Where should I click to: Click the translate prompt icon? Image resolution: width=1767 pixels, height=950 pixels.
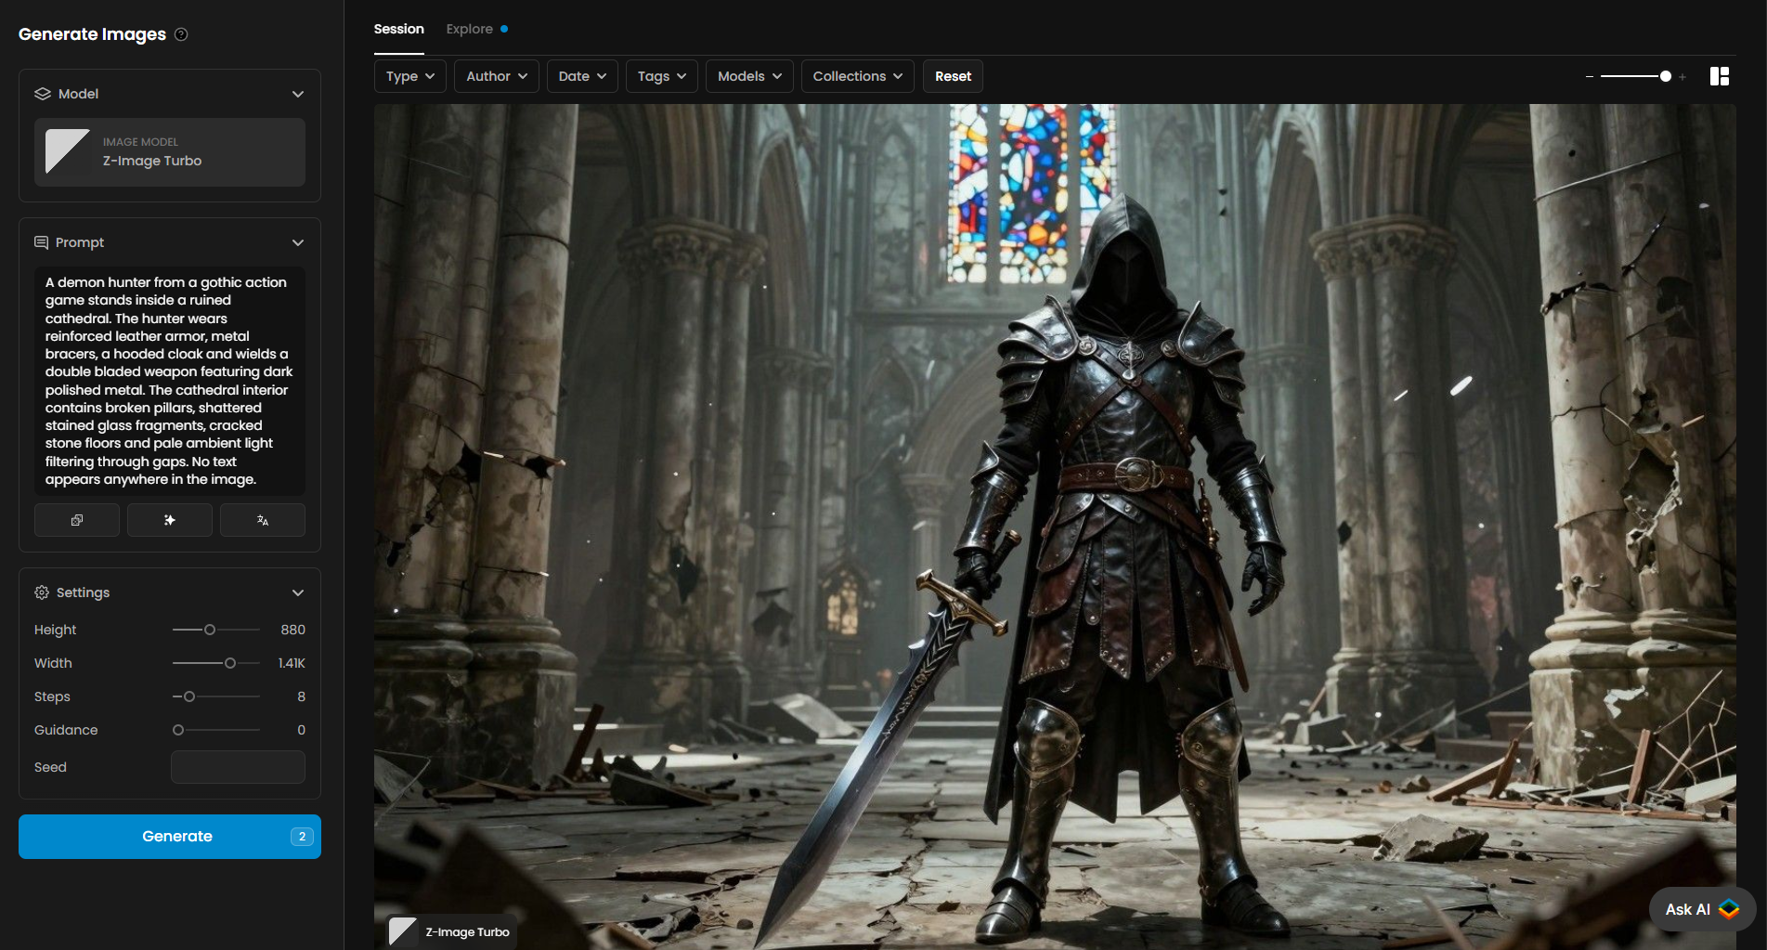click(263, 520)
